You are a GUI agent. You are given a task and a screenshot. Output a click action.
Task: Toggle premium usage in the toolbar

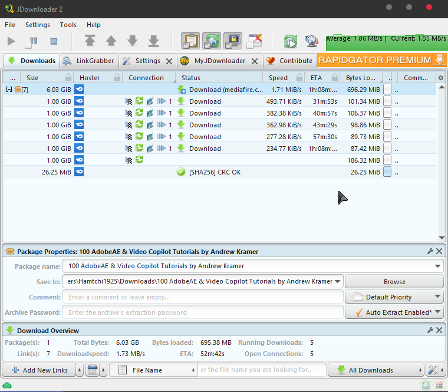(x=233, y=41)
